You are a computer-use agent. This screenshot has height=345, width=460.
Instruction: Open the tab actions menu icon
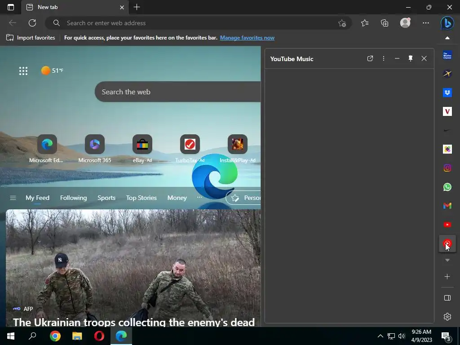[x=11, y=7]
